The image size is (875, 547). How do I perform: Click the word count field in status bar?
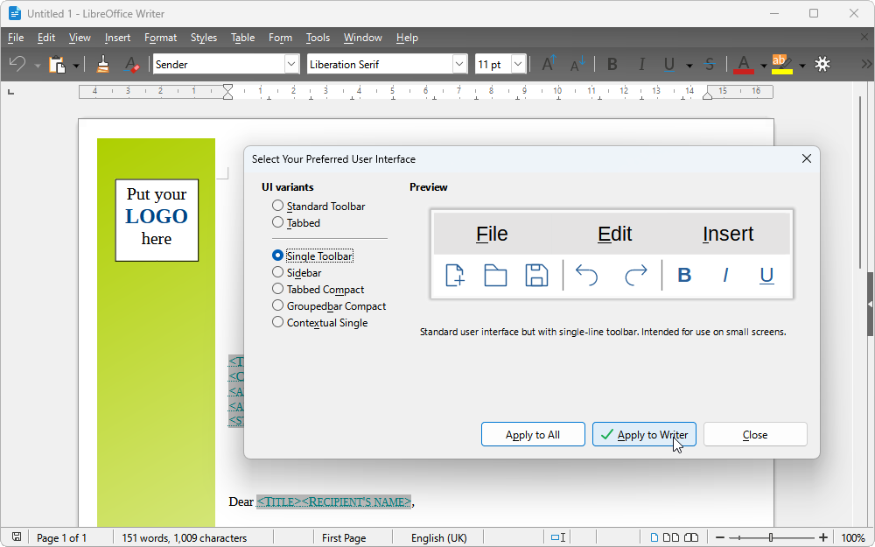184,537
